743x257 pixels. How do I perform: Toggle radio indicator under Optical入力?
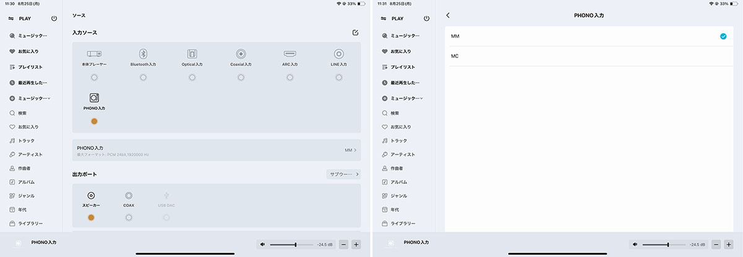192,77
